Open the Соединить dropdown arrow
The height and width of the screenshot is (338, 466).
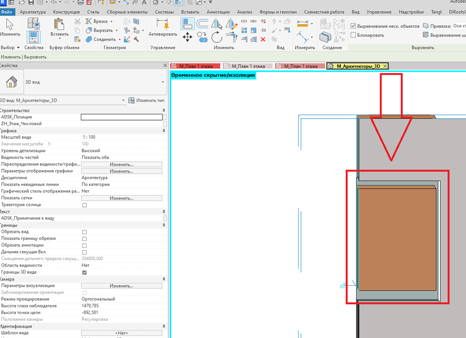(120, 39)
